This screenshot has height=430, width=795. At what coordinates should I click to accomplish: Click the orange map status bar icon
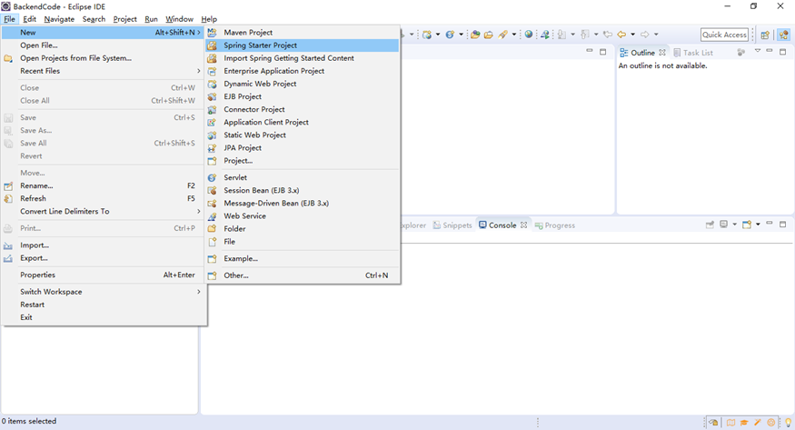(x=730, y=422)
